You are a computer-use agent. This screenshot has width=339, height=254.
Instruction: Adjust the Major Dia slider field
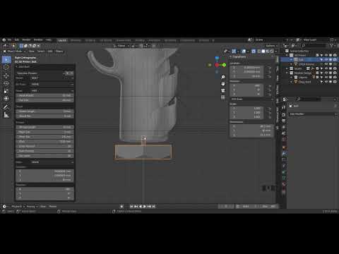point(44,132)
